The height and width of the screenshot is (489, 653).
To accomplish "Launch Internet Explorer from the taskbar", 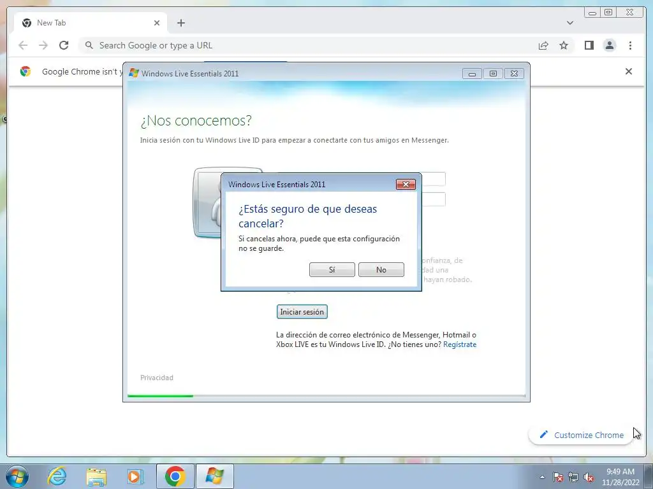I will pyautogui.click(x=57, y=476).
